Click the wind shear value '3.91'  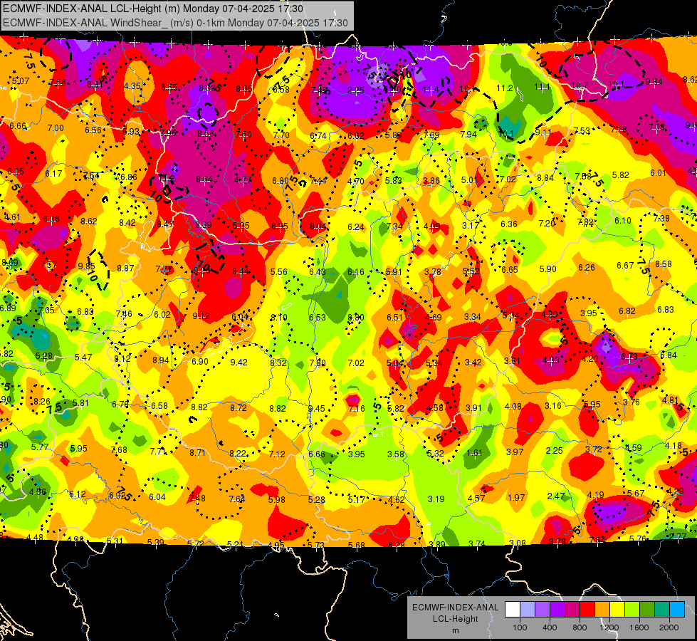coord(473,407)
